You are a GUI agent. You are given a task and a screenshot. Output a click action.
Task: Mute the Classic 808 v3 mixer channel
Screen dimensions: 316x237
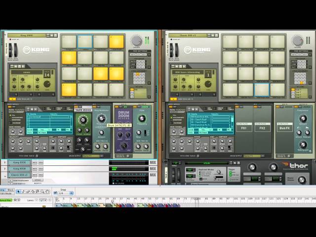click(35, 175)
